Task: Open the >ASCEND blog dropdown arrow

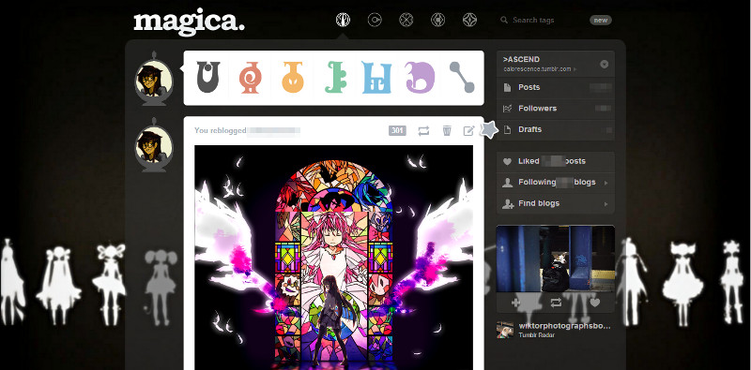Action: point(605,64)
